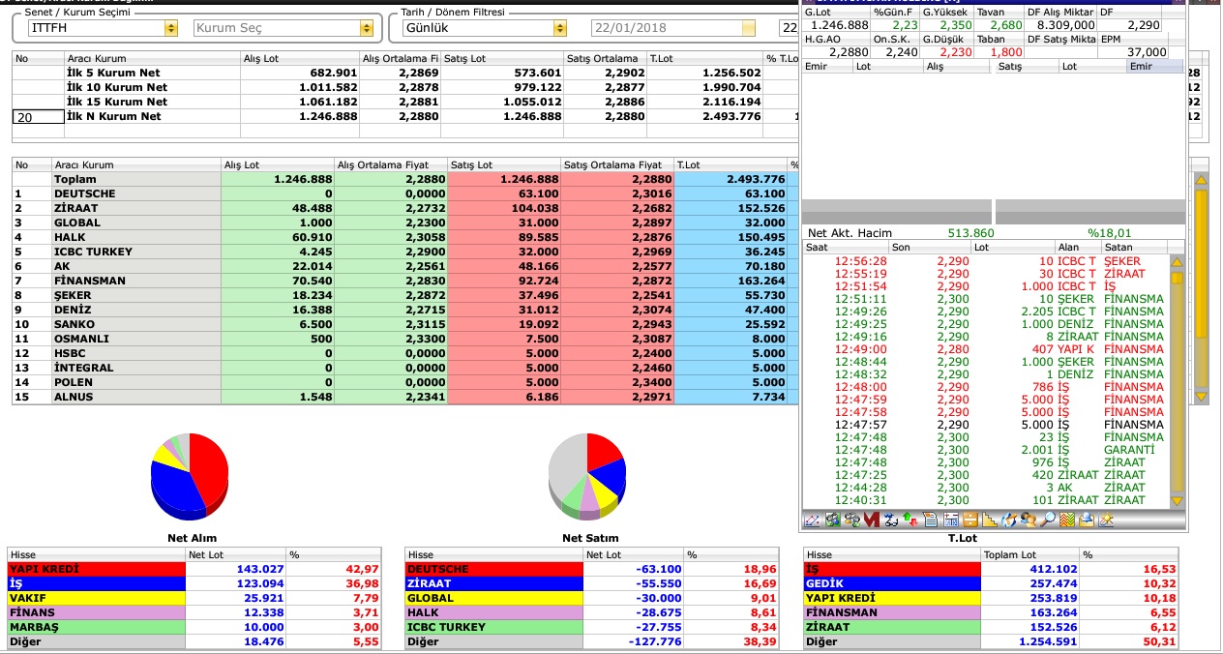Select the 12:56:28 trade row
Image resolution: width=1223 pixels, height=654 pixels.
point(985,261)
